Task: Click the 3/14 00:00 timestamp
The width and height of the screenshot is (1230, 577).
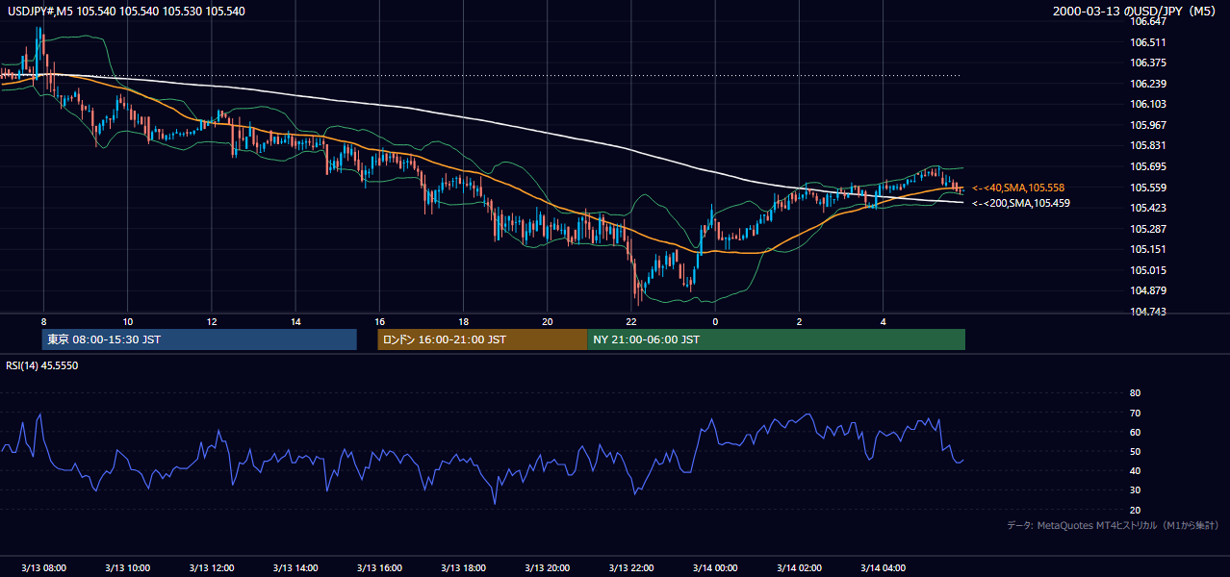Action: tap(715, 567)
